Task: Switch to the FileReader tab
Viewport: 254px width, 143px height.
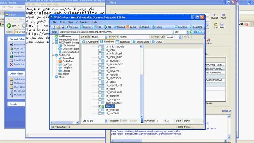Action: tap(123, 42)
